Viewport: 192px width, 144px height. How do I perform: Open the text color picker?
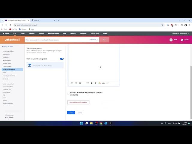(99, 83)
